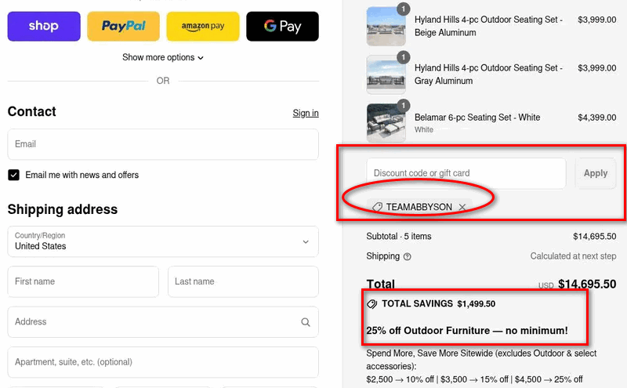627x388 pixels.
Task: Click into the First name field
Action: 83,281
